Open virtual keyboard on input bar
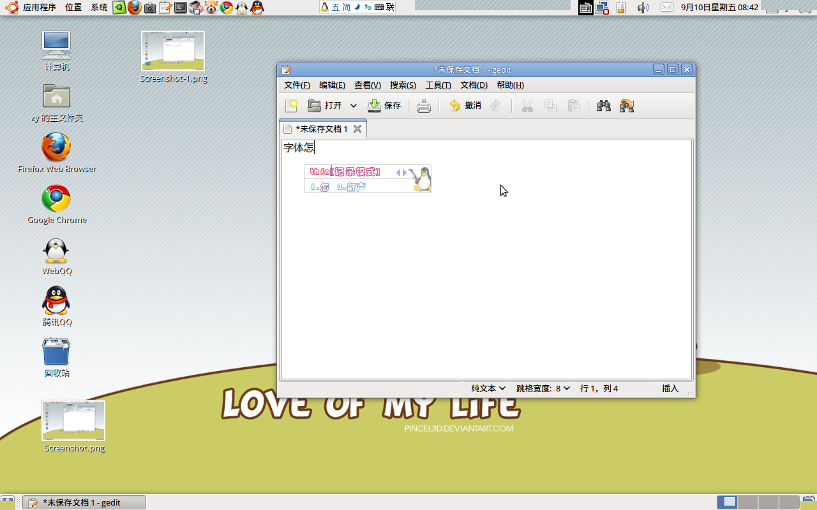The width and height of the screenshot is (817, 510). point(379,7)
